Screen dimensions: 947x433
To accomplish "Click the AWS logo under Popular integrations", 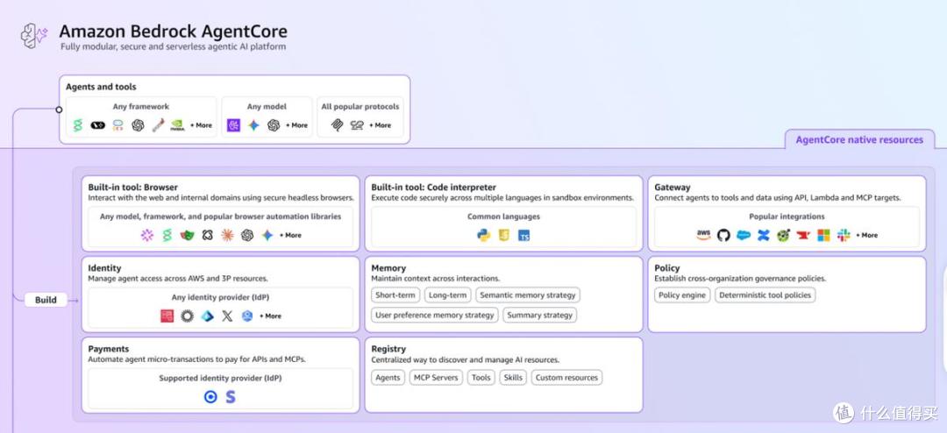I will (703, 235).
